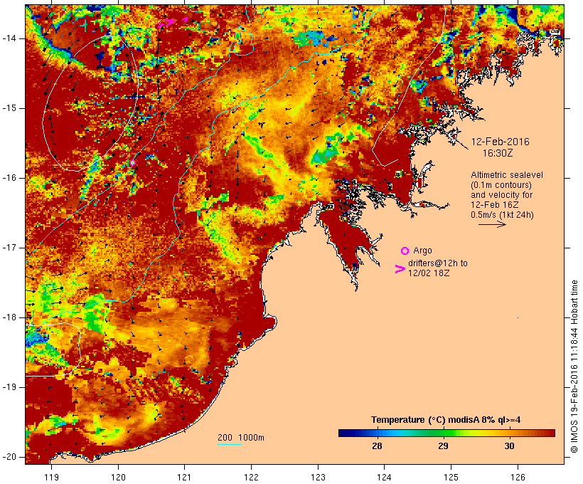The width and height of the screenshot is (583, 484).
Task: Click the 'and velocity for' text line
Action: 501,195
